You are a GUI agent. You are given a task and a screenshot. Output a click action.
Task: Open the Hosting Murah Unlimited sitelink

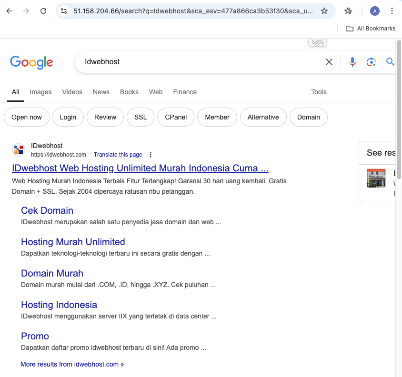(73, 242)
